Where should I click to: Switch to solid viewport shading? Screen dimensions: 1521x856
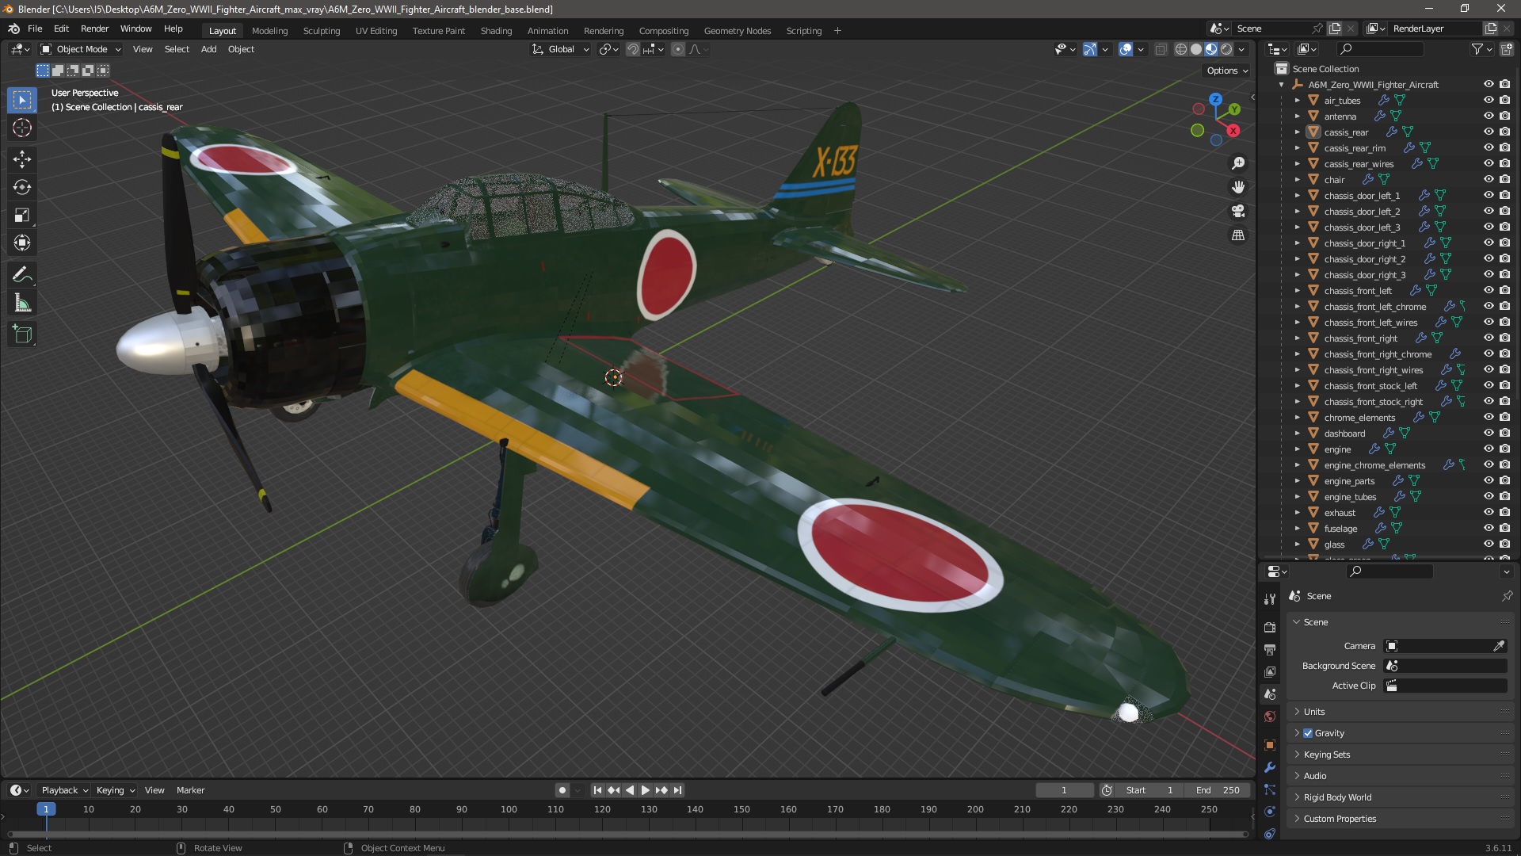(x=1196, y=49)
